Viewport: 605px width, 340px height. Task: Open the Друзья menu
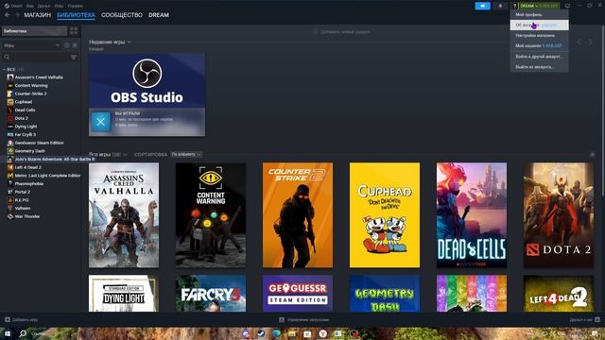[43, 6]
